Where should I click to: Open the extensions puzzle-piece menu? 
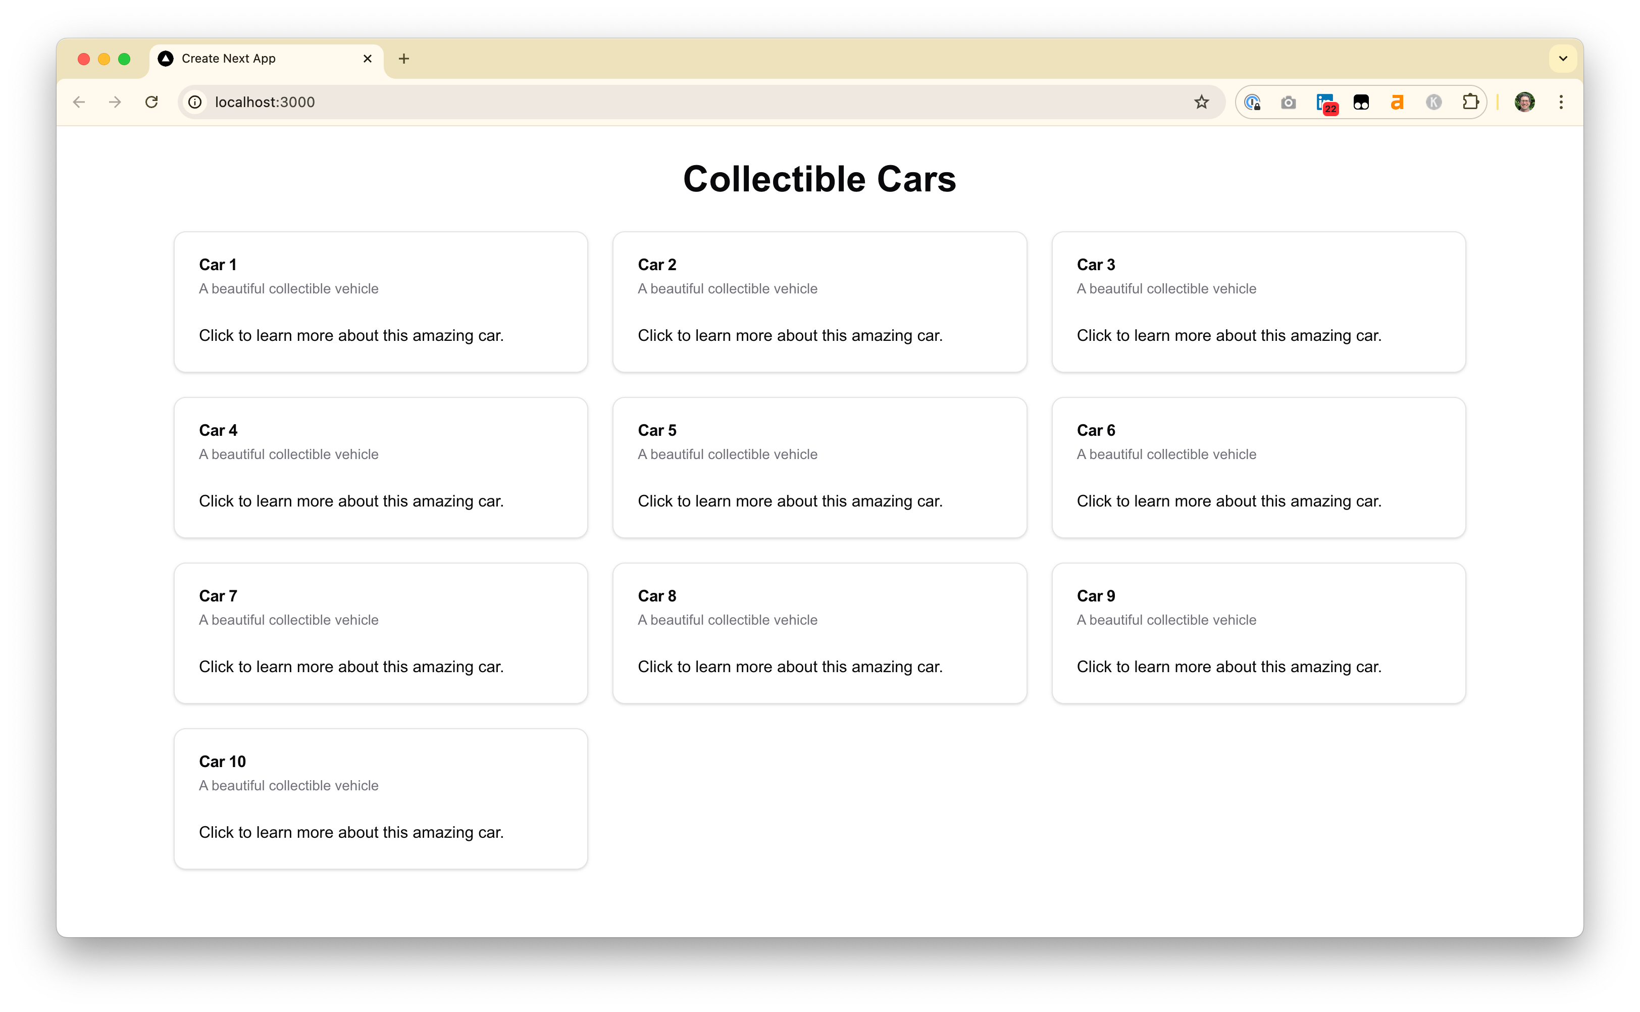pyautogui.click(x=1470, y=102)
